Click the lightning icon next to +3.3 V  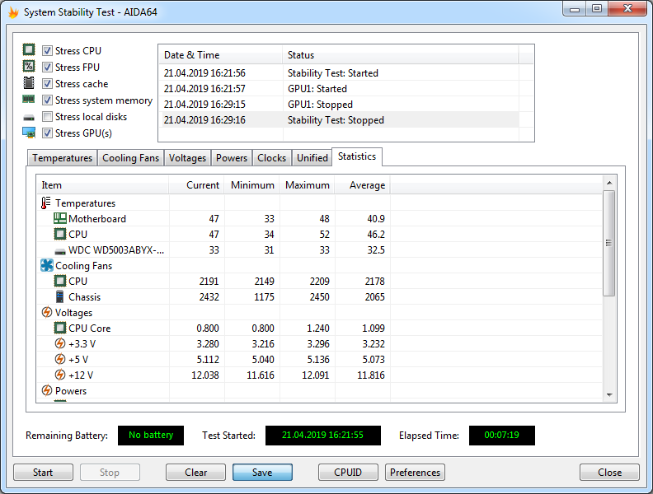click(60, 343)
